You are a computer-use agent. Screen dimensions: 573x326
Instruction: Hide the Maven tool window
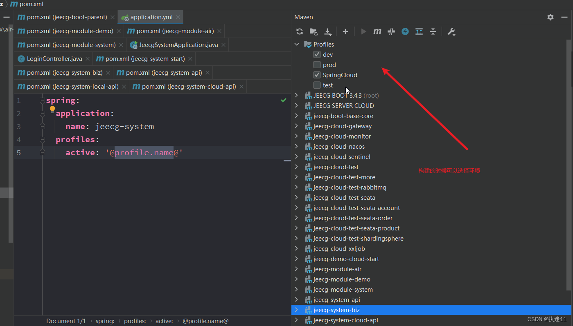coord(564,17)
